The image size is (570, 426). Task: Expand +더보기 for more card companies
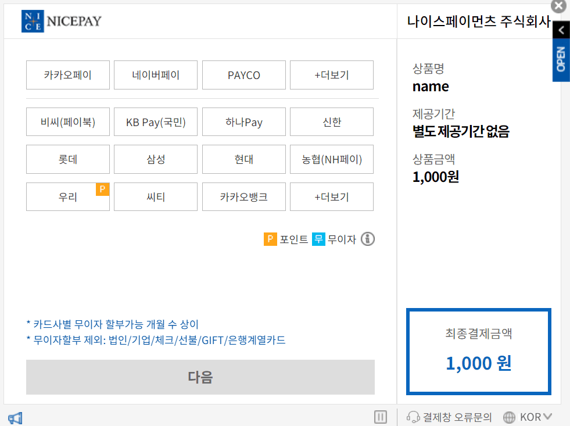331,196
